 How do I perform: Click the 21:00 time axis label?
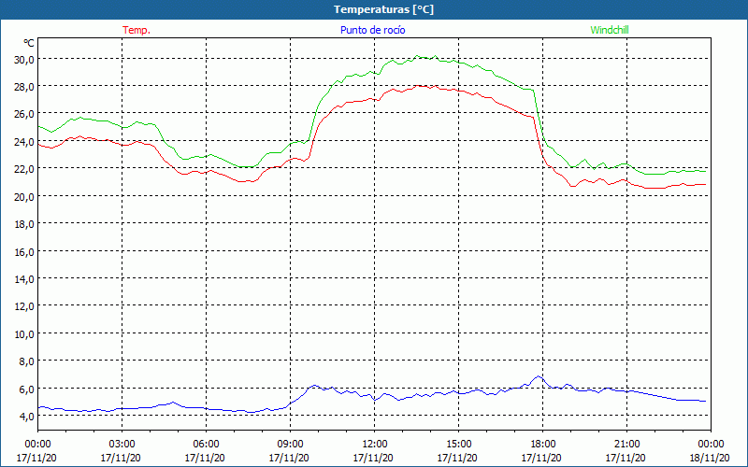click(626, 445)
